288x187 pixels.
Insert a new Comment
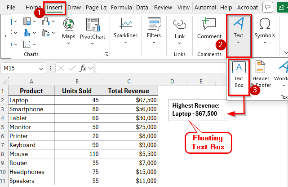pyautogui.click(x=209, y=30)
